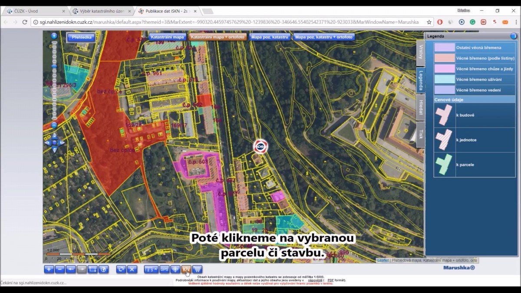521x293 pixels.
Task: Open the PDF format link
Action: point(331,280)
